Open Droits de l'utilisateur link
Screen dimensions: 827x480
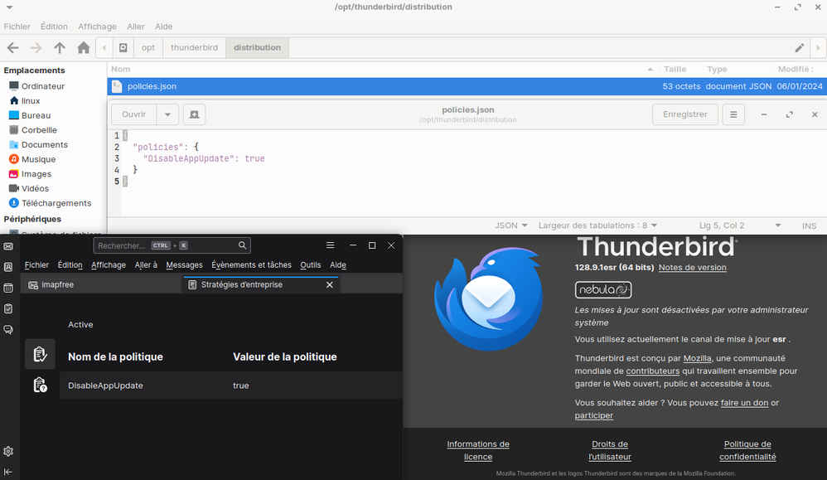click(610, 450)
